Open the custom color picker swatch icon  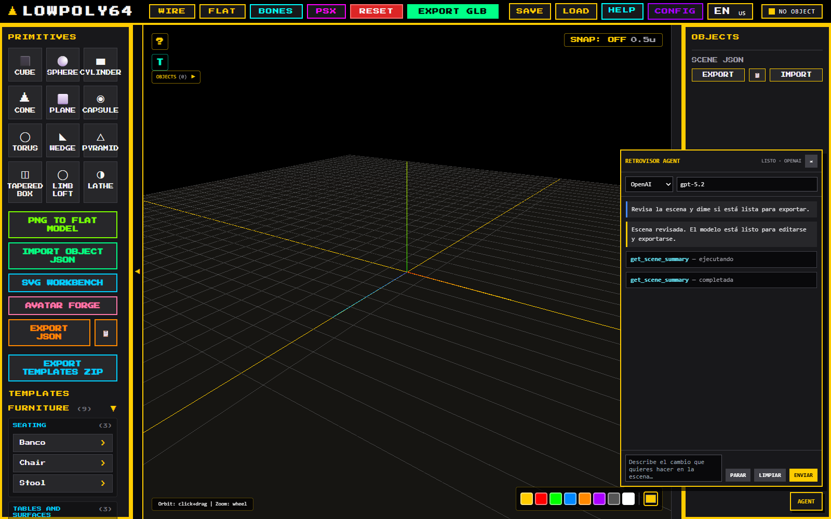pyautogui.click(x=651, y=499)
